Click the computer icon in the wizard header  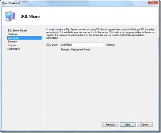coord(10,16)
